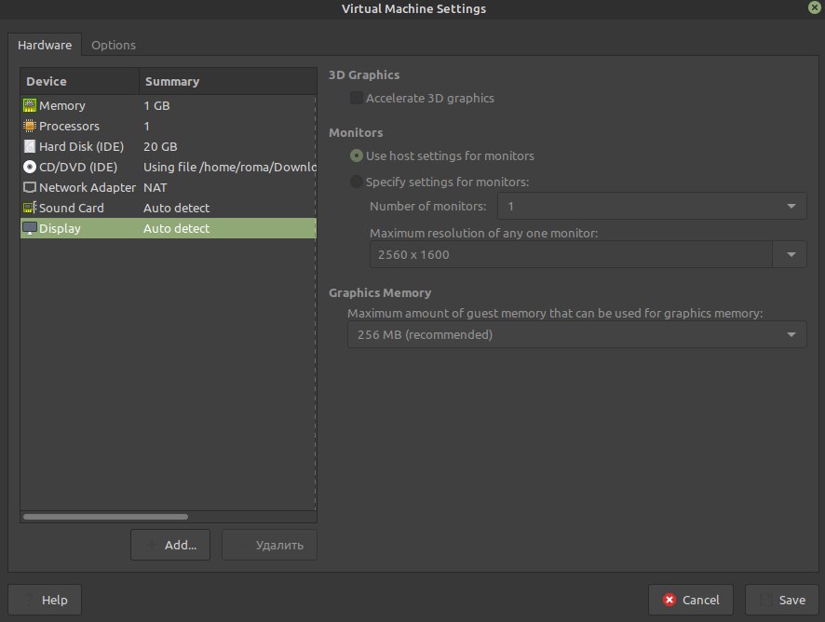Select the Memory device label

click(x=62, y=105)
